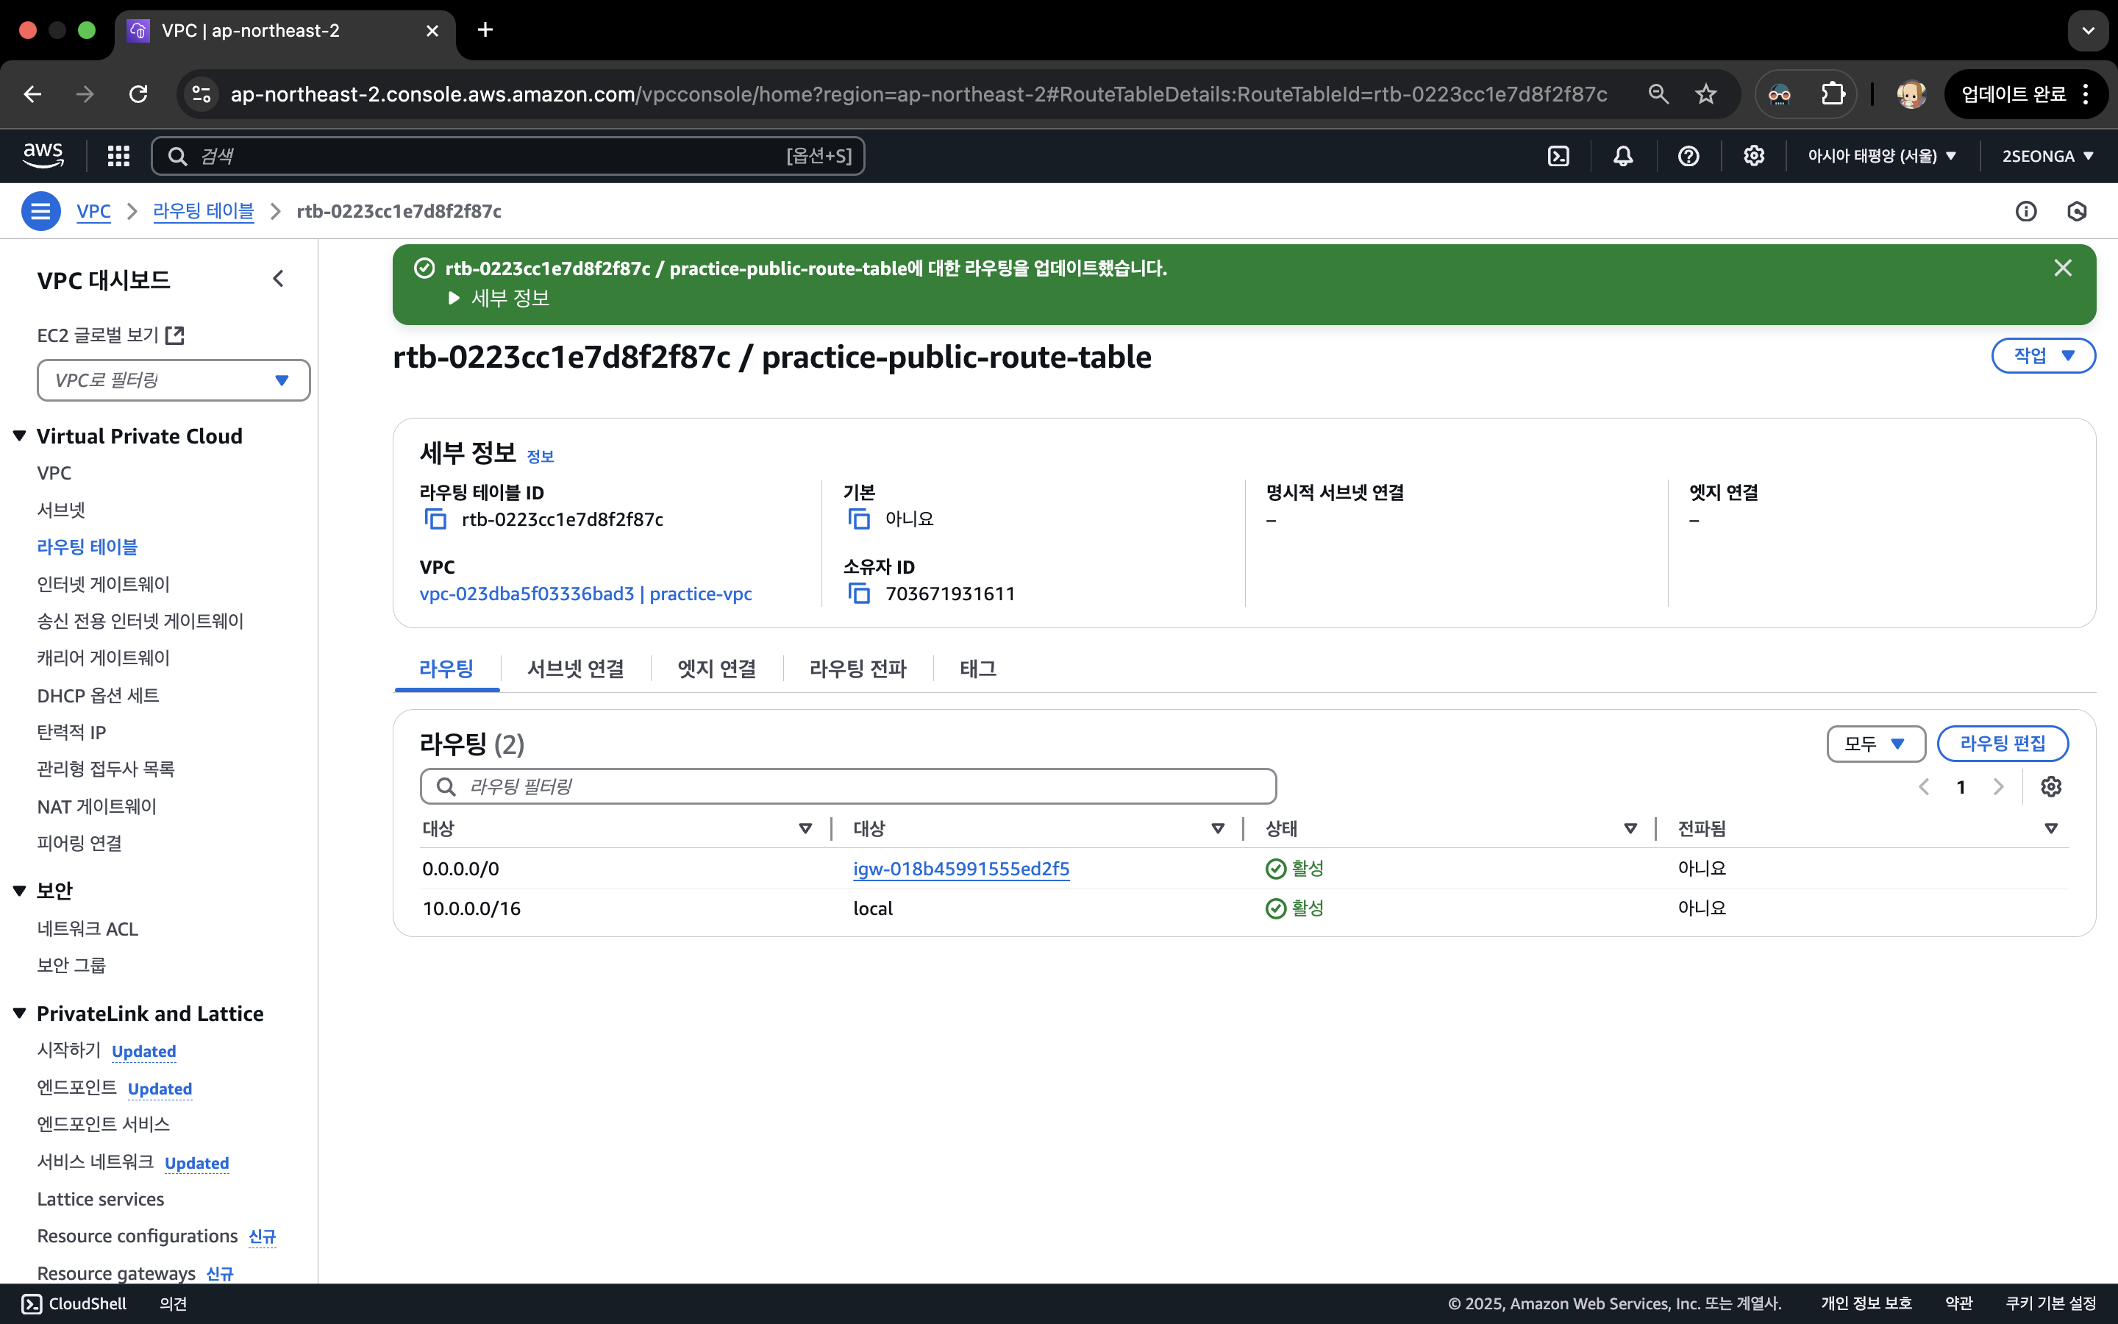Open the VPC로 필터링 combo box

[x=174, y=380]
